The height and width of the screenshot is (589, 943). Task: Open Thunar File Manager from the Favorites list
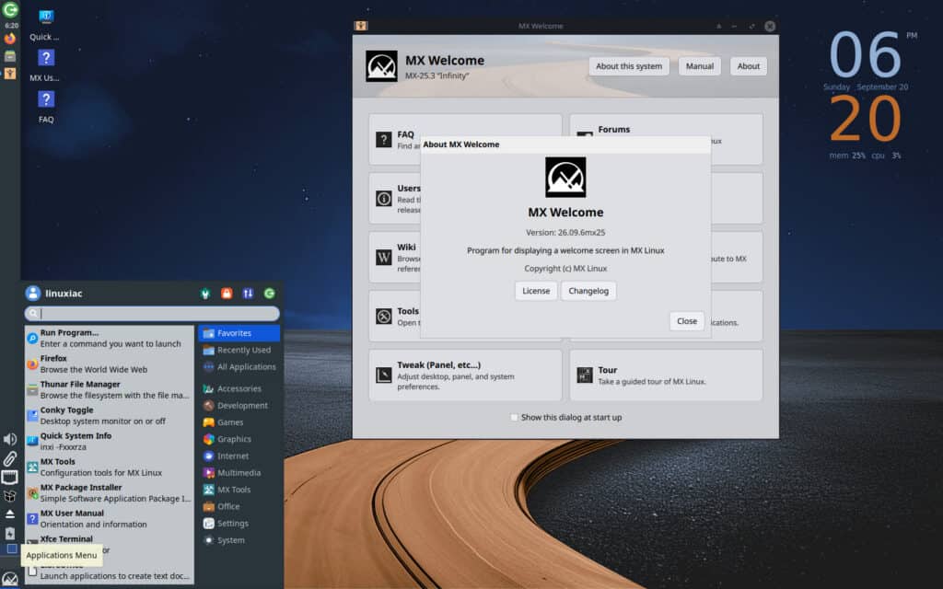pos(110,389)
